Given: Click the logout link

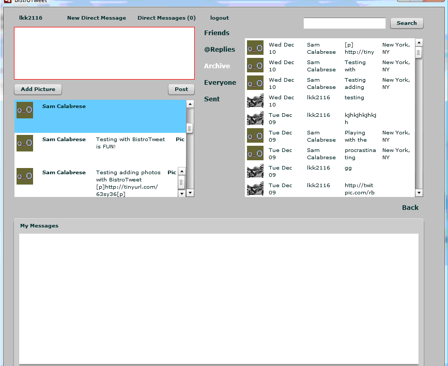Looking at the screenshot, I should [x=220, y=18].
